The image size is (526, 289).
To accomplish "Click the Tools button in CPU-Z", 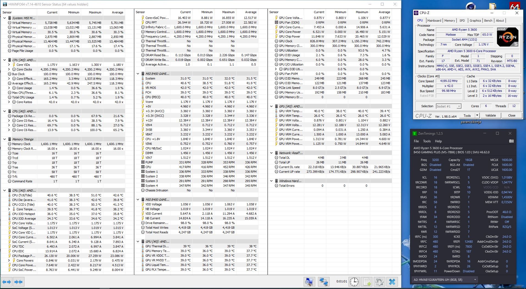I will [x=467, y=115].
